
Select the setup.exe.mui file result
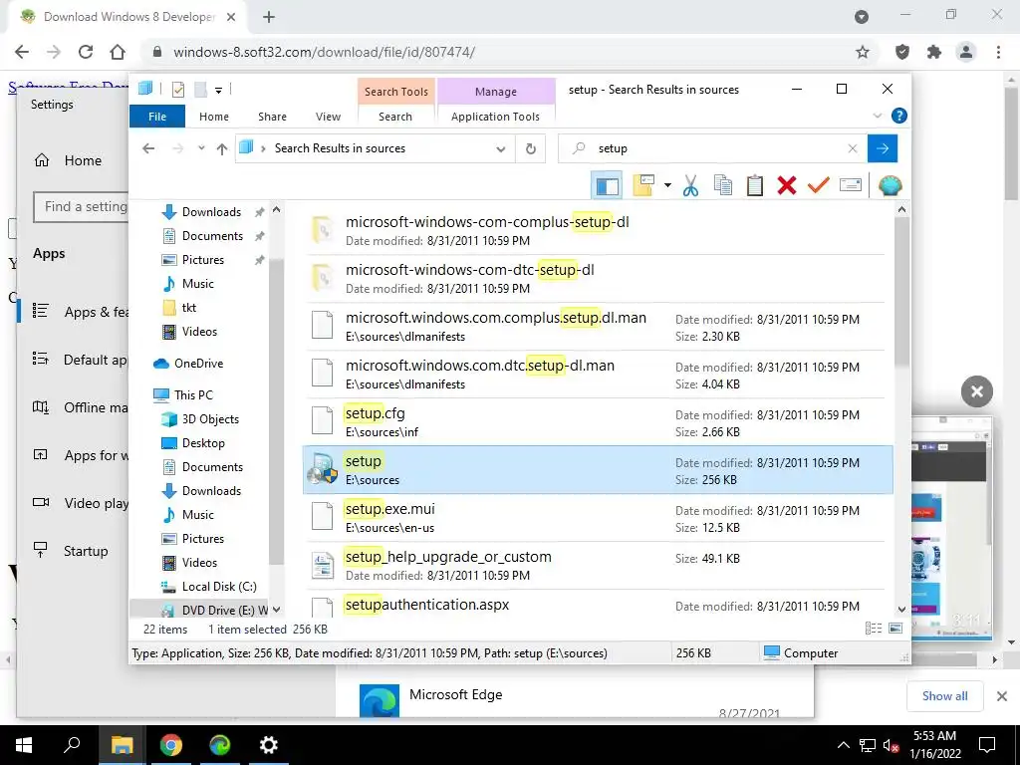pyautogui.click(x=598, y=518)
